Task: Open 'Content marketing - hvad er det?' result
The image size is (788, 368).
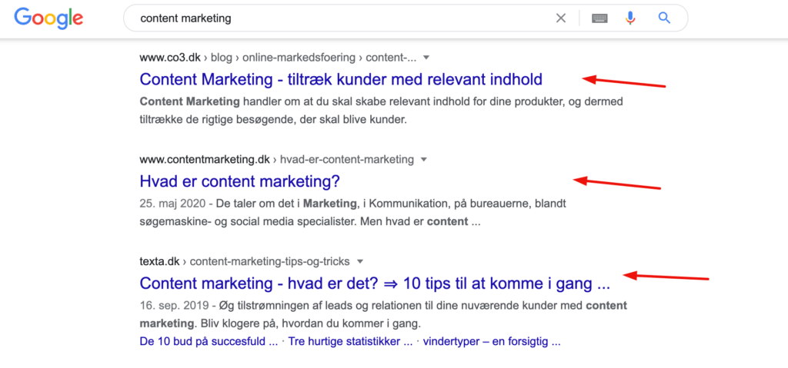Action: coord(375,283)
